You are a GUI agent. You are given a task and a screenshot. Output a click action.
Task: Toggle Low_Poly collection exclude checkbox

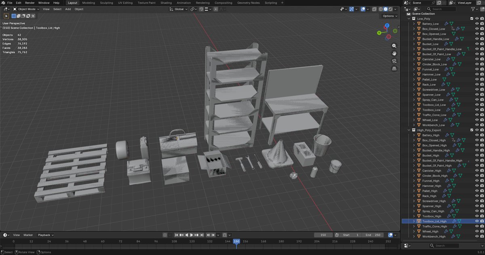472,19
